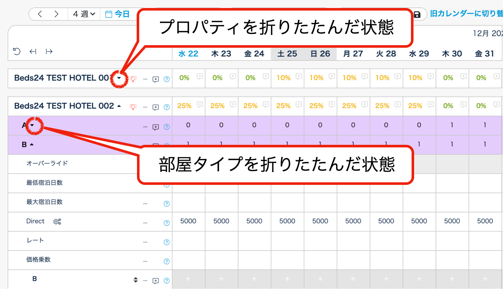Open the gear settings icon beside Direct

(x=57, y=221)
